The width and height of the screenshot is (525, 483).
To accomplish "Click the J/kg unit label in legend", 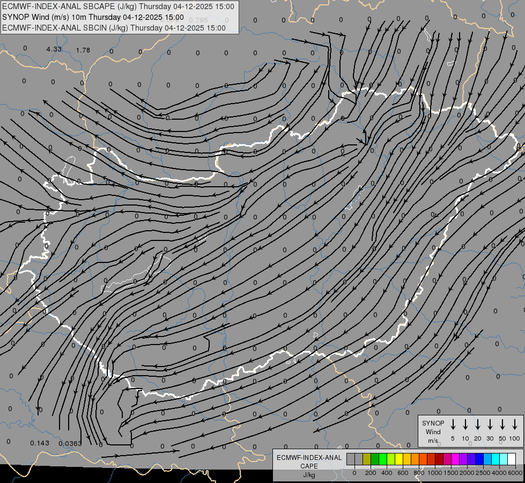I will coord(309,475).
